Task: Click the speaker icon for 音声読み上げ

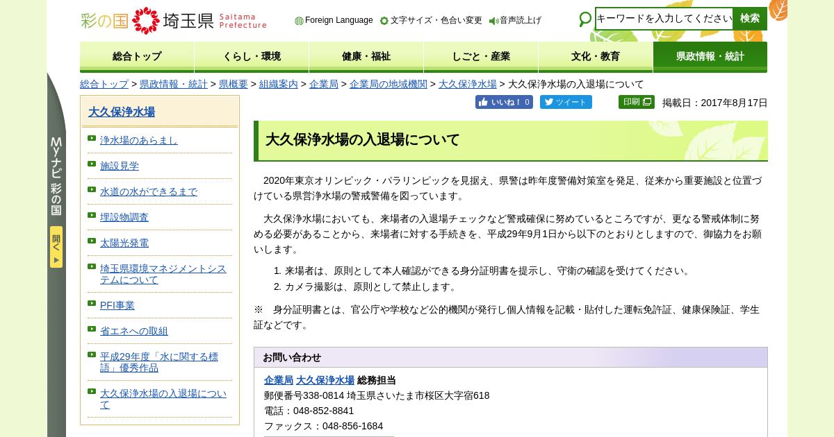Action: coord(493,21)
